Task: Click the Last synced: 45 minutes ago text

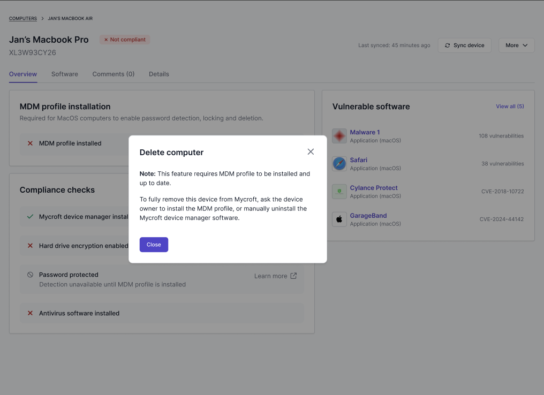Action: coord(394,45)
